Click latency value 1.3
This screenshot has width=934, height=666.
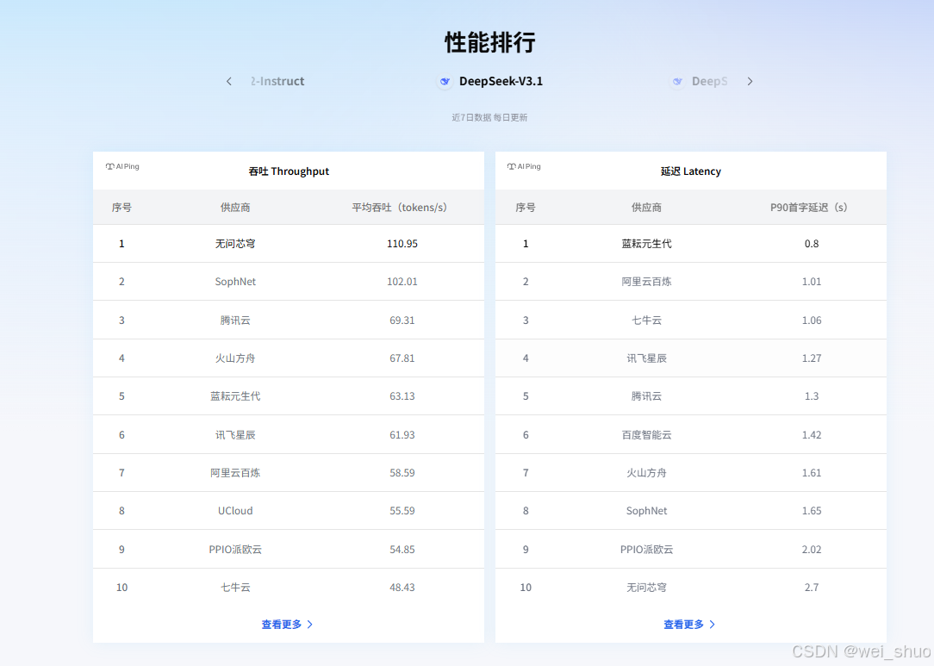tap(812, 396)
